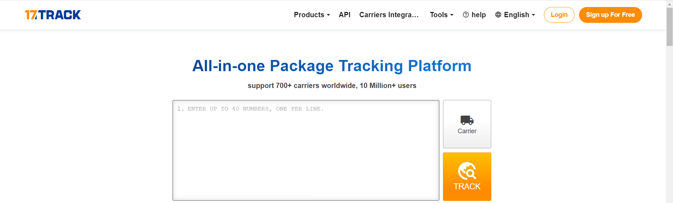Image resolution: width=673 pixels, height=203 pixels.
Task: Click the All-in-one Package Tracking Platform headline
Action: pyautogui.click(x=332, y=66)
